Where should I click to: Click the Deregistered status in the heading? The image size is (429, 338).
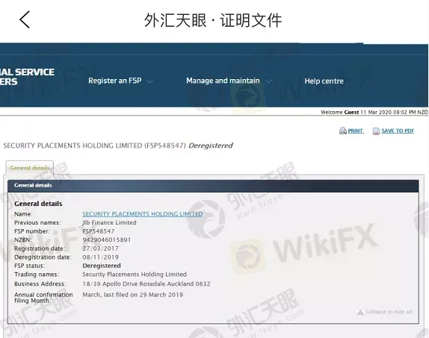pyautogui.click(x=211, y=145)
